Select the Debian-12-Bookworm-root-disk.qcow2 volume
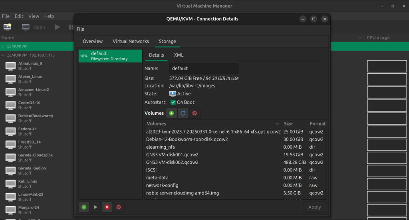The image size is (409, 220). click(235, 139)
